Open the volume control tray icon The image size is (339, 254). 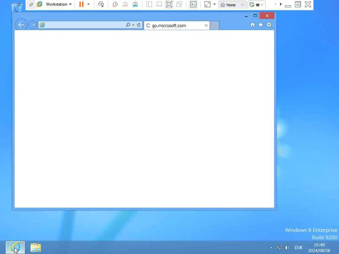pyautogui.click(x=287, y=248)
